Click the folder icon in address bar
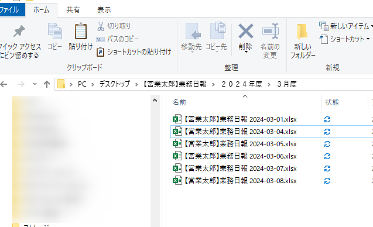The width and height of the screenshot is (373, 227). (x=61, y=84)
